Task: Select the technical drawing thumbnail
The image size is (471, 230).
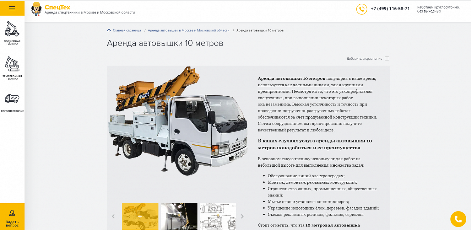Action: pyautogui.click(x=218, y=216)
